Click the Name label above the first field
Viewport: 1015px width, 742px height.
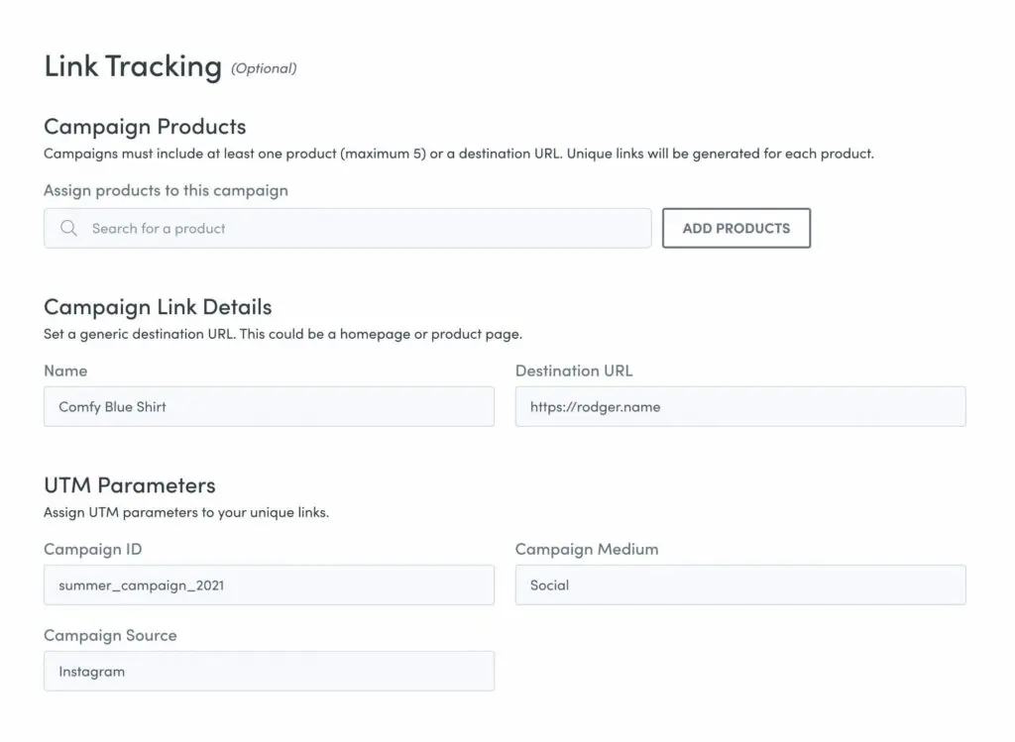point(65,371)
